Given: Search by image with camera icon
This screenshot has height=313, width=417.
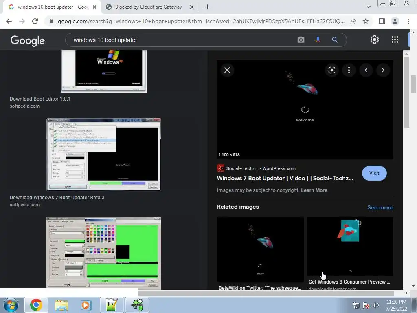Looking at the screenshot, I should pyautogui.click(x=301, y=40).
